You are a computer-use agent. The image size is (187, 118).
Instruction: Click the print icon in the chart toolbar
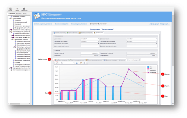tap(77, 63)
